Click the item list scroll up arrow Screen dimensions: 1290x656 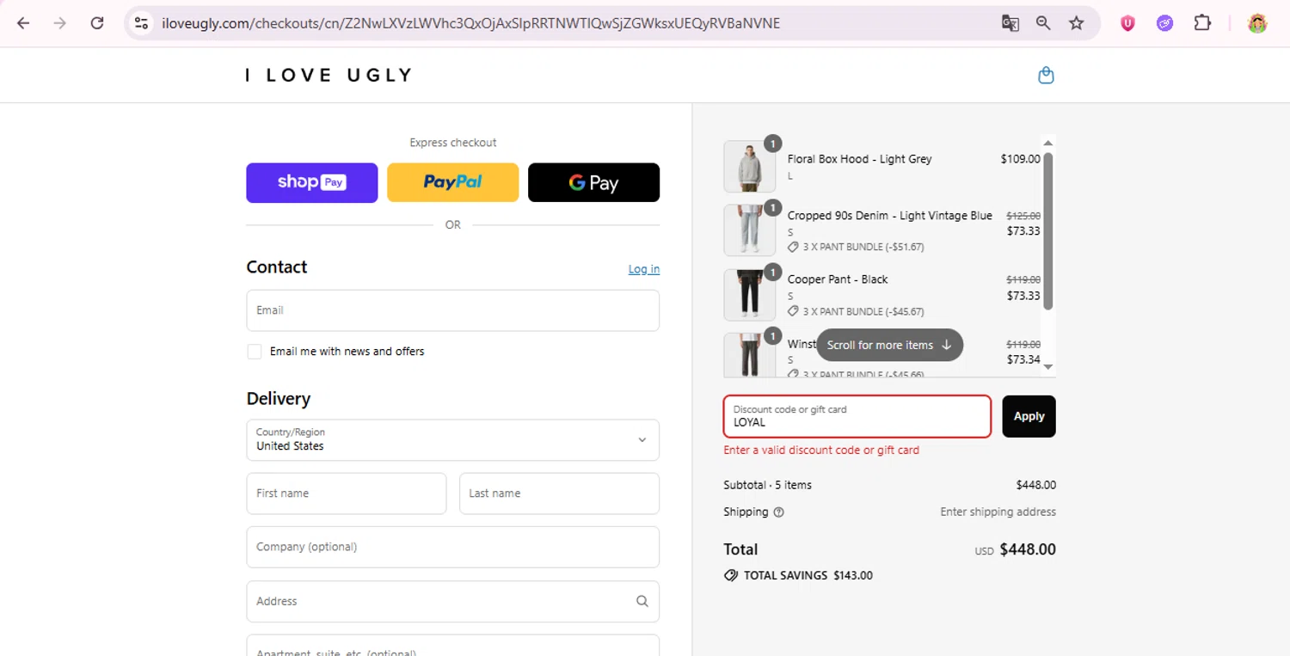pos(1047,143)
